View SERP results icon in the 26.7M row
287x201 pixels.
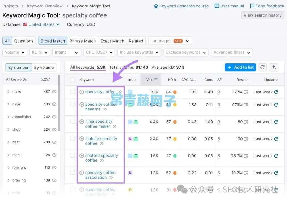(x=246, y=156)
